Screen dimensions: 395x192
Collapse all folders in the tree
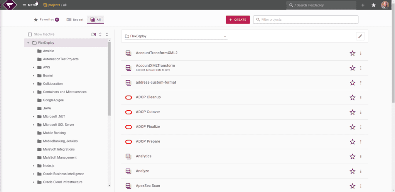point(107,34)
